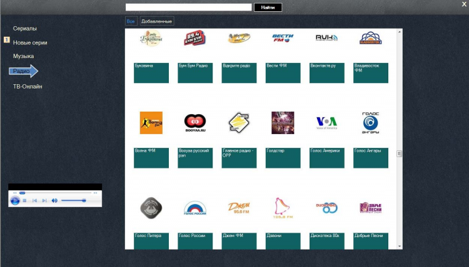Click the Голос России label tile
469x267 pixels.
[195, 241]
